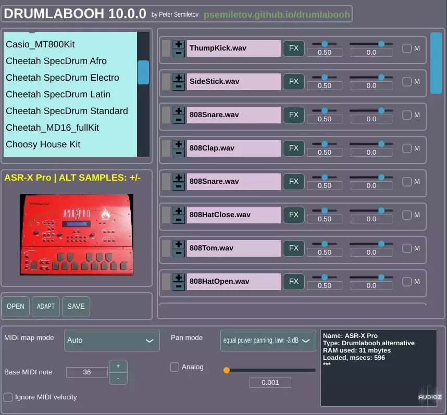Click the ASR-X Pro kit image
The height and width of the screenshot is (415, 447).
point(77,235)
